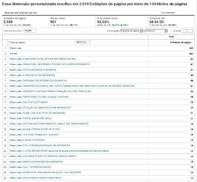Go to previous page of results
Viewport: 197px width, 182px height.
(x=184, y=30)
